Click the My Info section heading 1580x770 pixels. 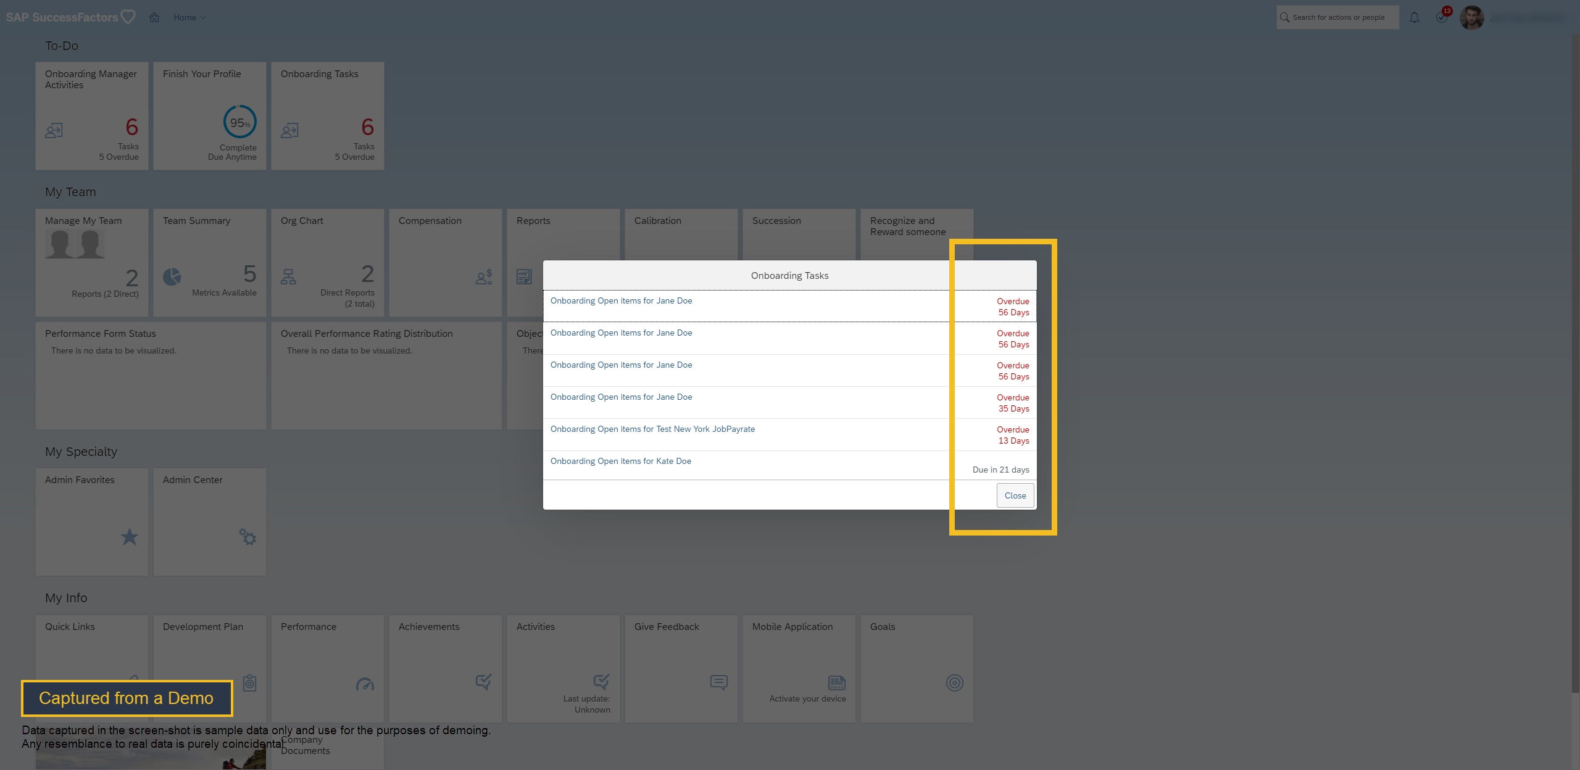click(x=66, y=598)
